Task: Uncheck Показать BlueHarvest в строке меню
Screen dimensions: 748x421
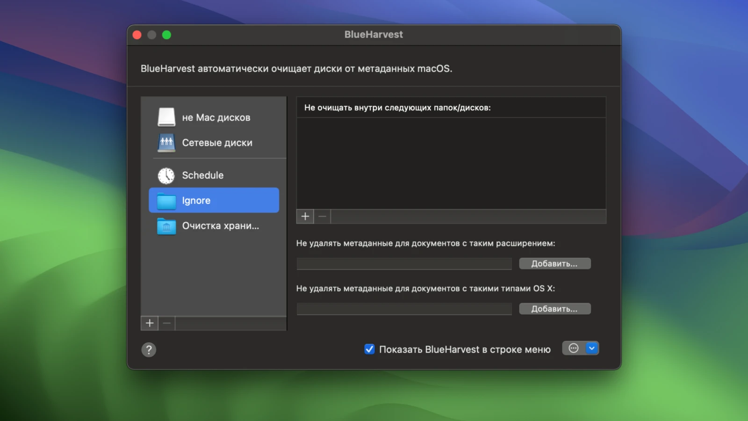Action: 369,349
